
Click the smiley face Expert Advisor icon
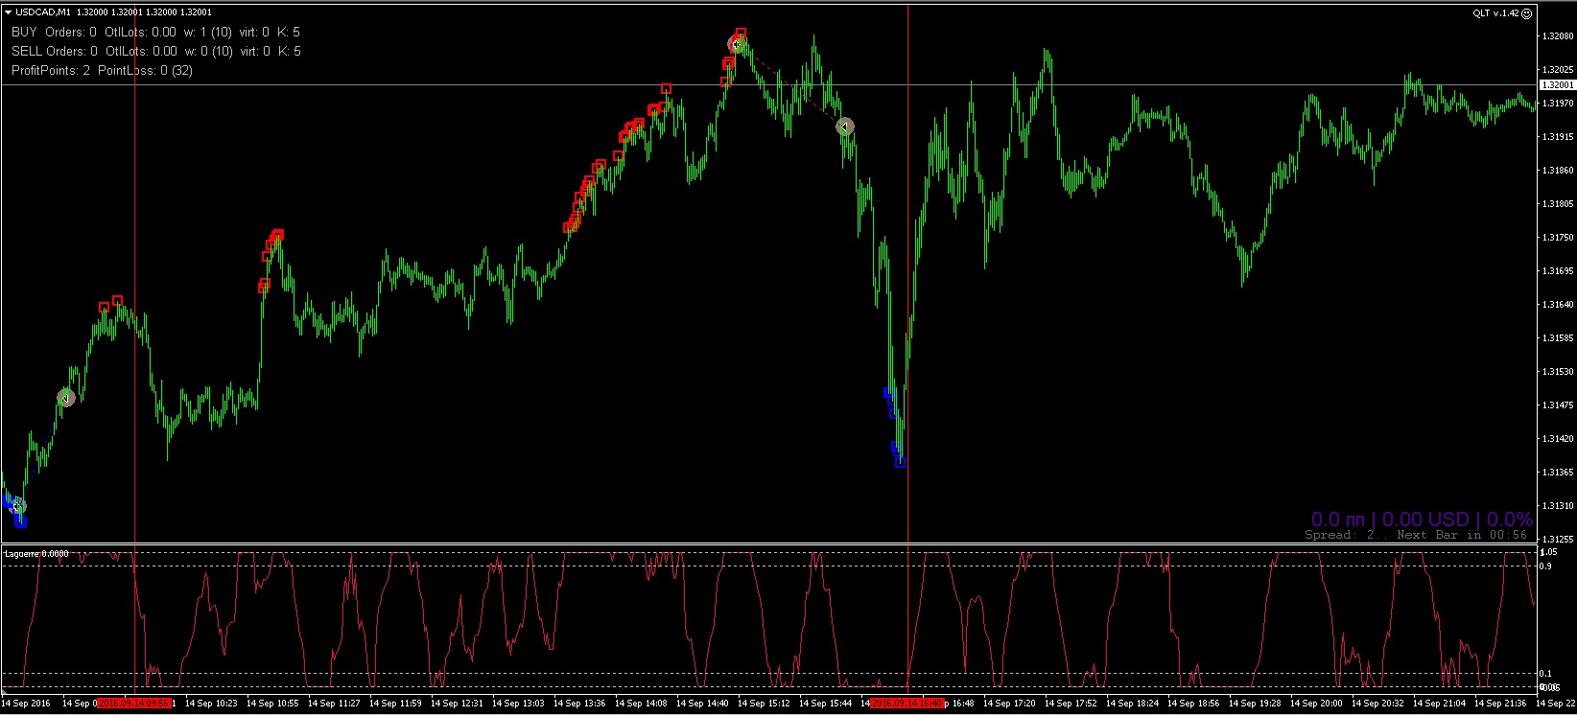coord(1527,13)
